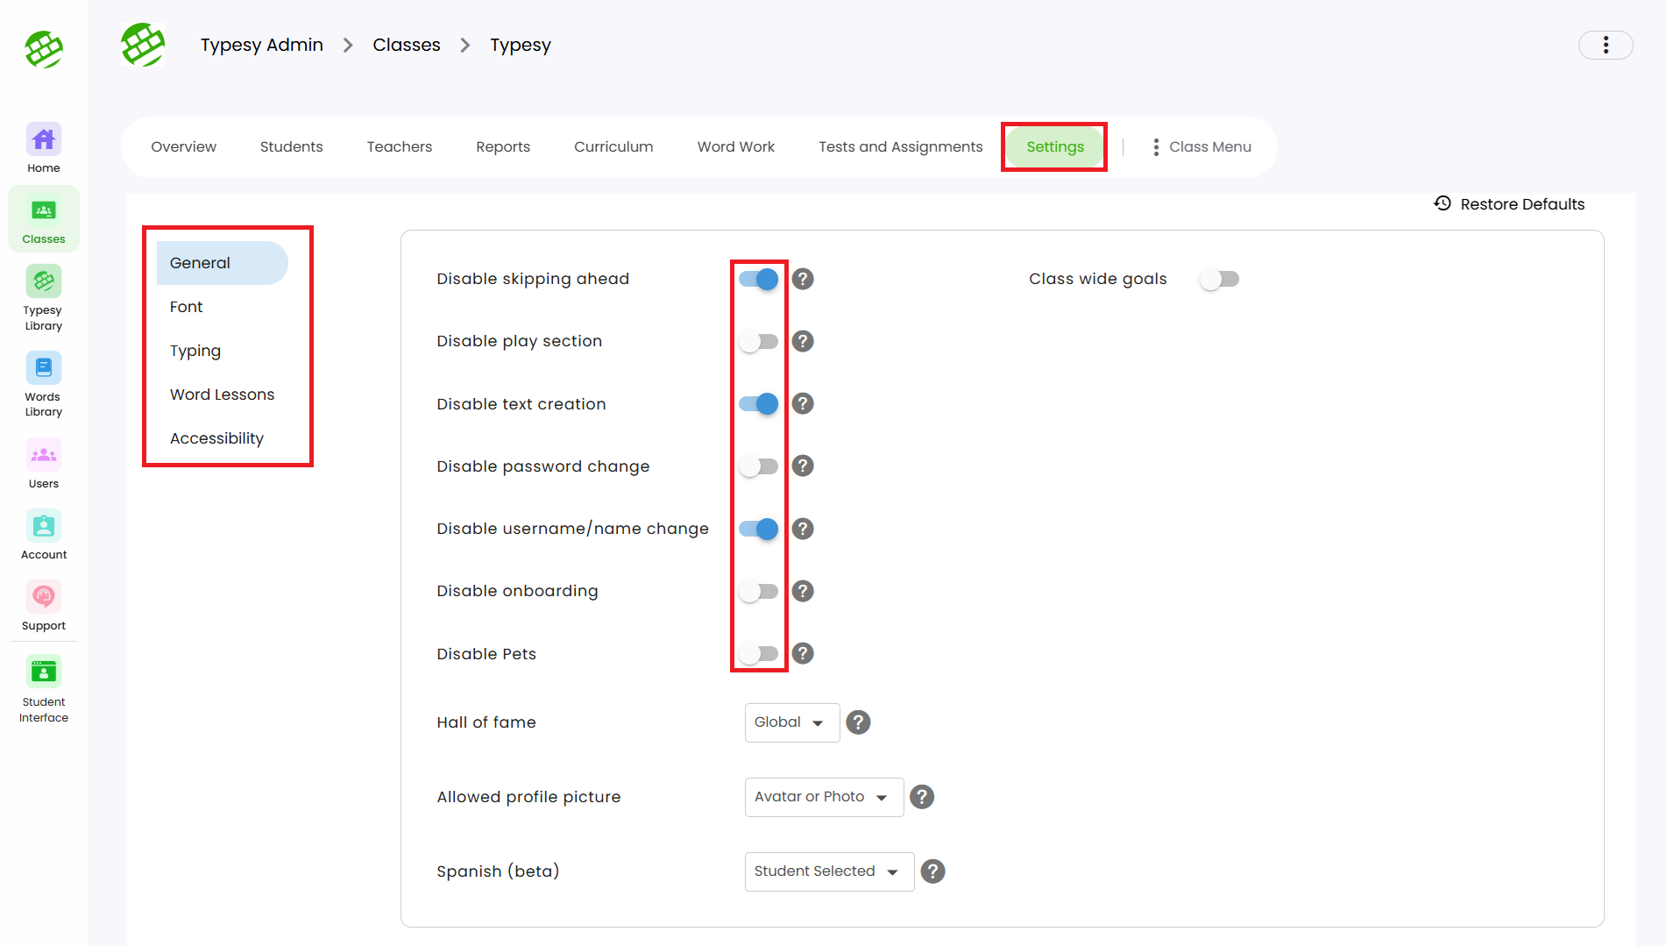Click the three-dot menu at top right
This screenshot has width=1666, height=946.
[x=1605, y=45]
